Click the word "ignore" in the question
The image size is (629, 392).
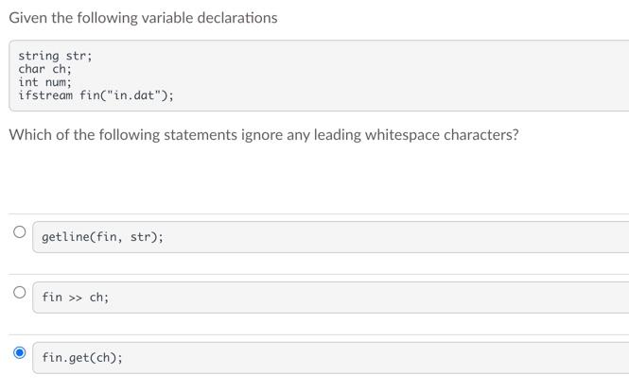[x=262, y=135]
